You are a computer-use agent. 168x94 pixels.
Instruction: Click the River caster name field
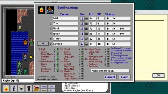coord(65,34)
